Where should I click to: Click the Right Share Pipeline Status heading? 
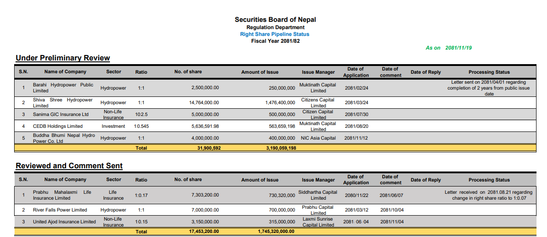click(x=275, y=34)
